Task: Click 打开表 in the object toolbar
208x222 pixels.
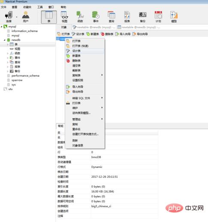Action: 63,34
